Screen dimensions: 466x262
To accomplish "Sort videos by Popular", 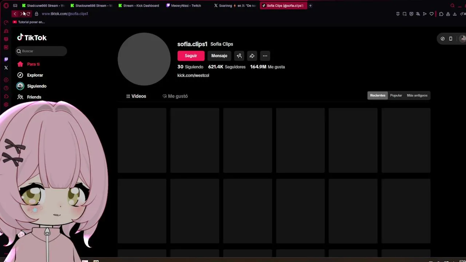I will pyautogui.click(x=396, y=95).
